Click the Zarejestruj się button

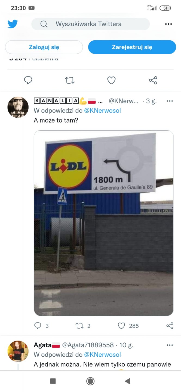(x=132, y=47)
